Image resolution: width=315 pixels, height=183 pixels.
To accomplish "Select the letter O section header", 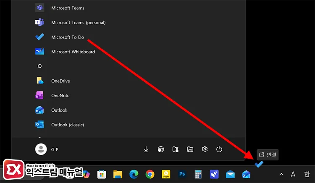I will [x=39, y=66].
